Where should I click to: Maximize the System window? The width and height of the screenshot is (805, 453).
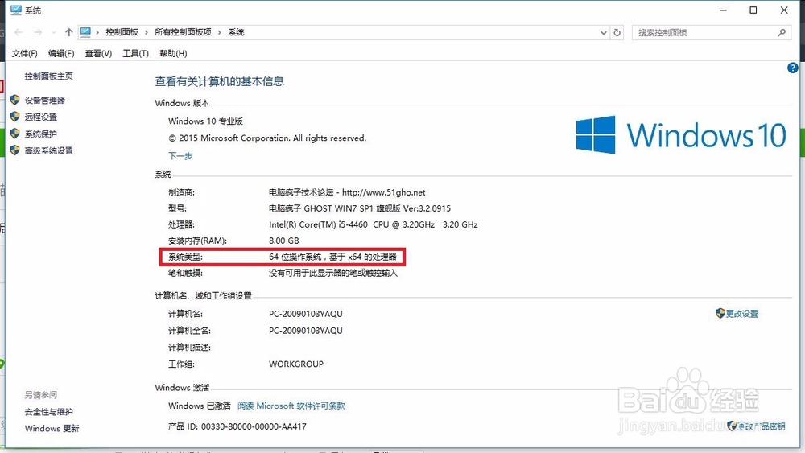click(753, 10)
